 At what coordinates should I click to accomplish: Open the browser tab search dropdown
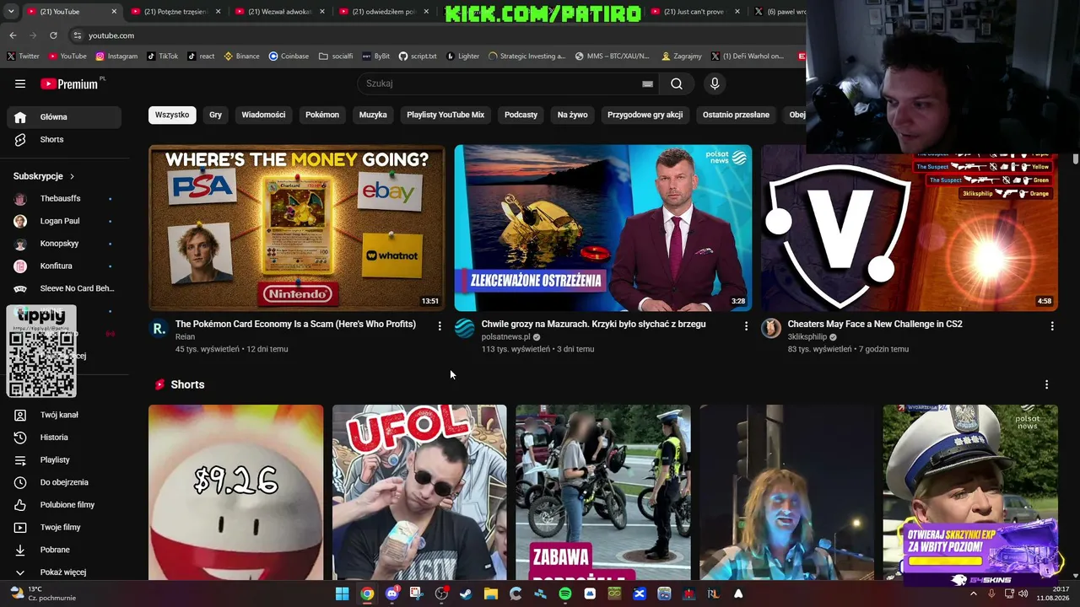click(11, 12)
